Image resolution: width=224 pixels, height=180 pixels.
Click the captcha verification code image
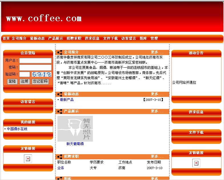(41, 74)
